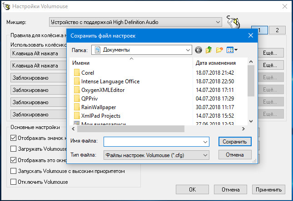Image resolution: width=293 pixels, height=201 pixels.
Task: Enable 'Запускать Volumouse с высоким приоритетом' checkbox
Action: coord(13,171)
